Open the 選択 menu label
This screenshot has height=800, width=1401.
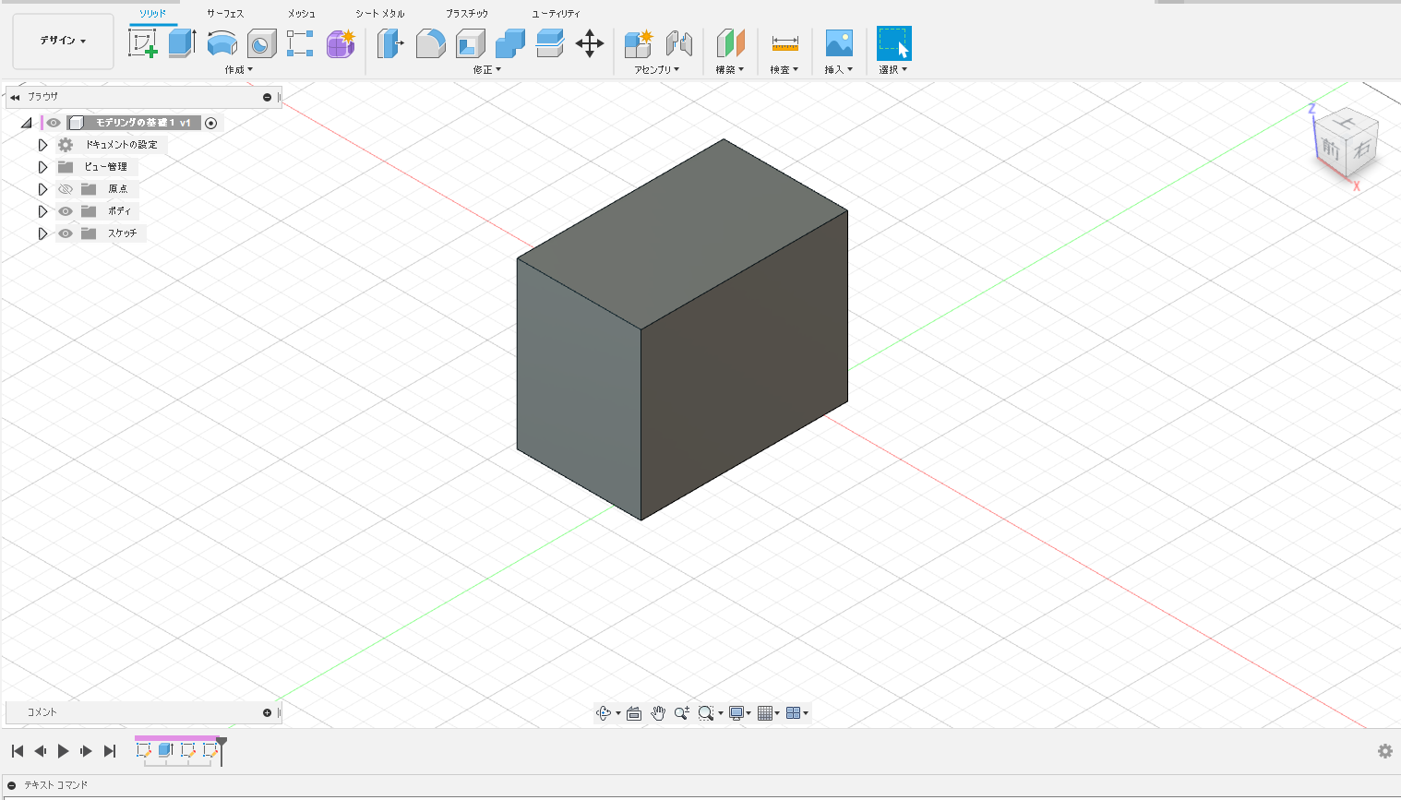point(893,69)
